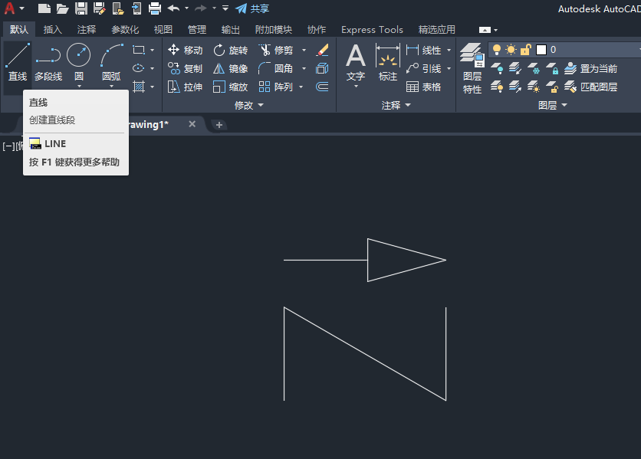This screenshot has height=459, width=641.
Task: Click the Erase icon in Modify panel
Action: (323, 51)
